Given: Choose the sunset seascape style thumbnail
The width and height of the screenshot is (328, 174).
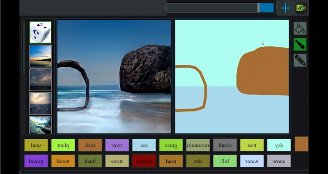Looking at the screenshot, I should [40, 56].
